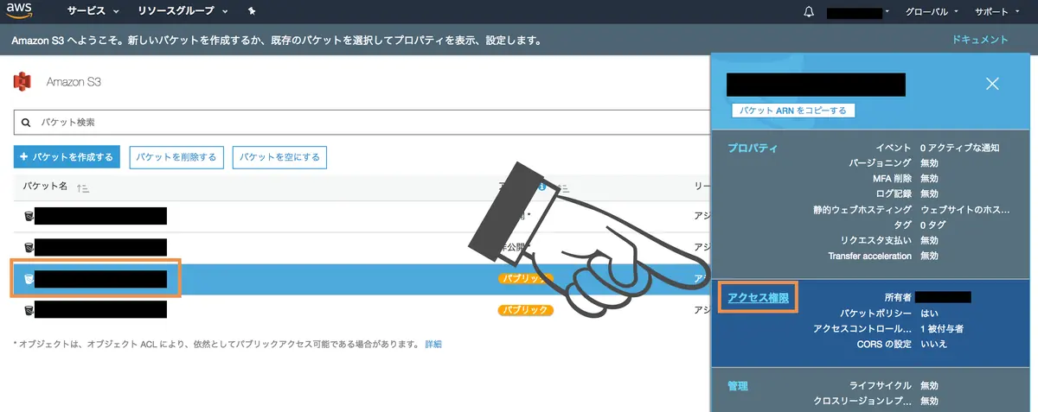Open the notifications bell icon

(809, 12)
